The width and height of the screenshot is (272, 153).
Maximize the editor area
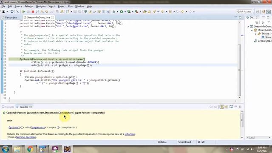(x=240, y=17)
